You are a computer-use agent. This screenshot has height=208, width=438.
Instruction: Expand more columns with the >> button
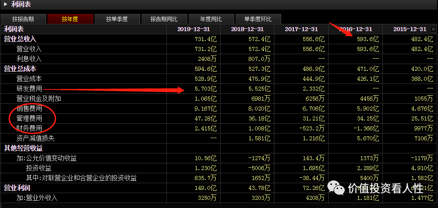[x=433, y=29]
